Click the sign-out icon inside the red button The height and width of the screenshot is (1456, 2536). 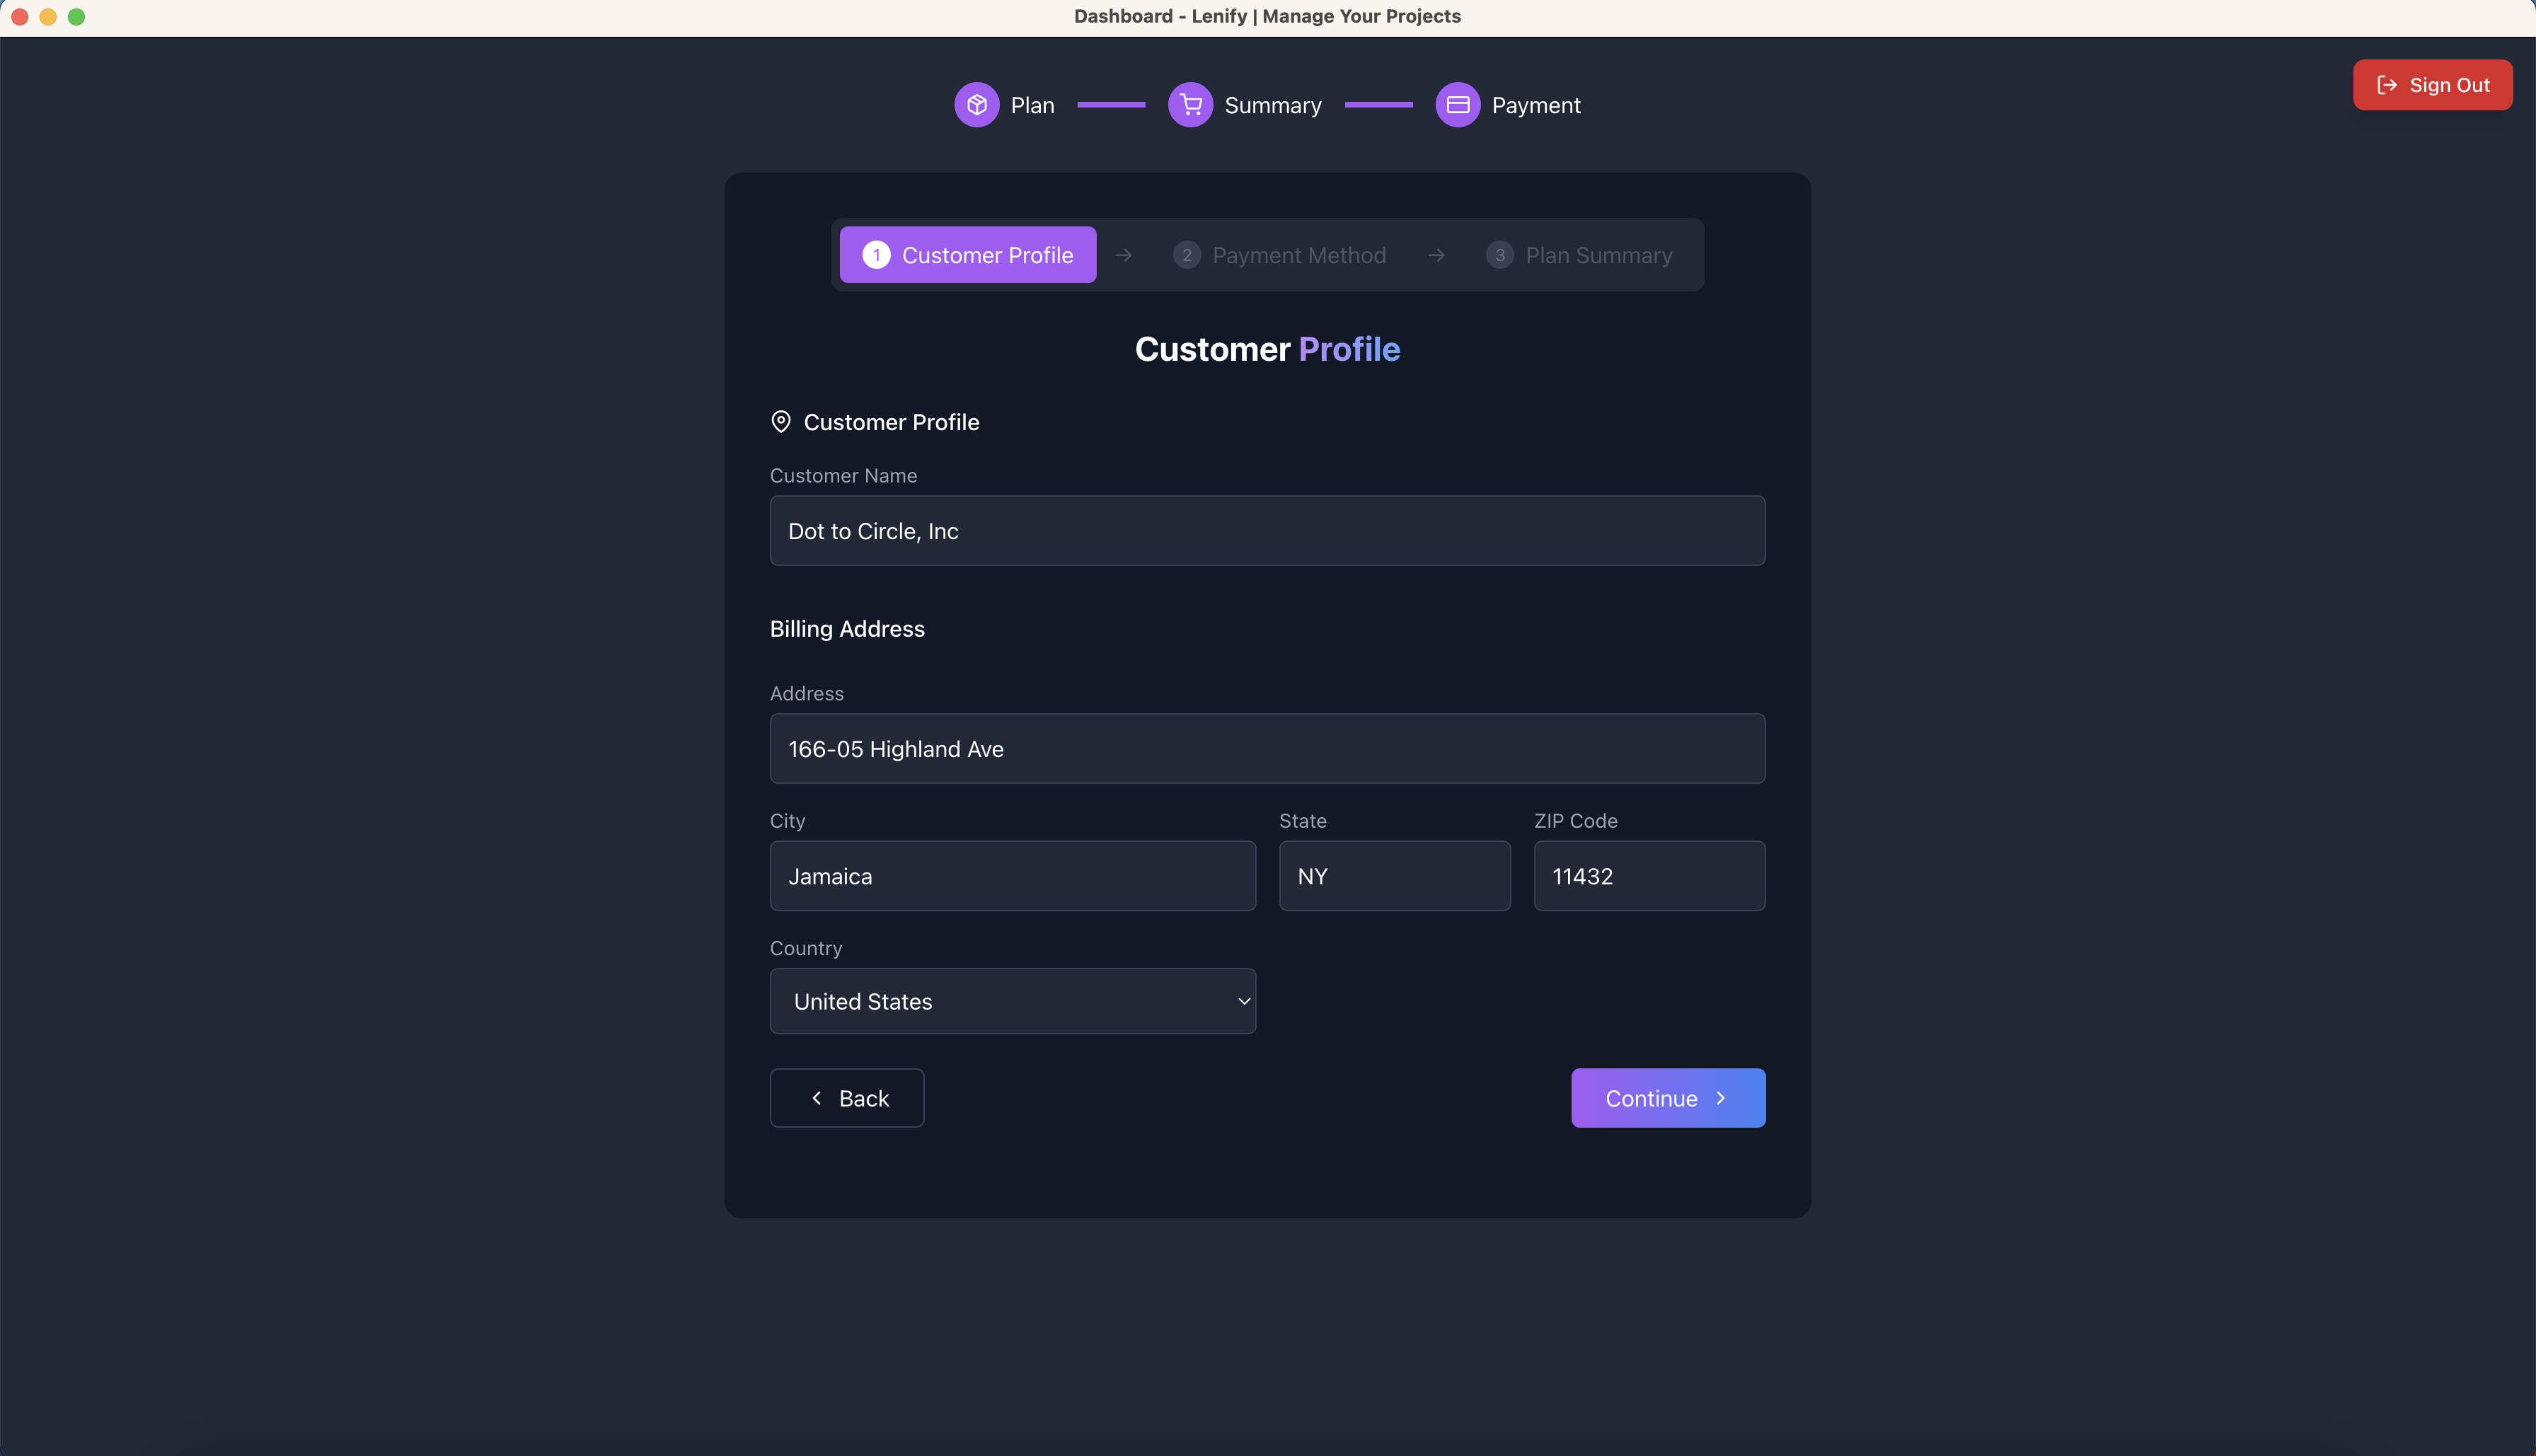coord(2387,84)
